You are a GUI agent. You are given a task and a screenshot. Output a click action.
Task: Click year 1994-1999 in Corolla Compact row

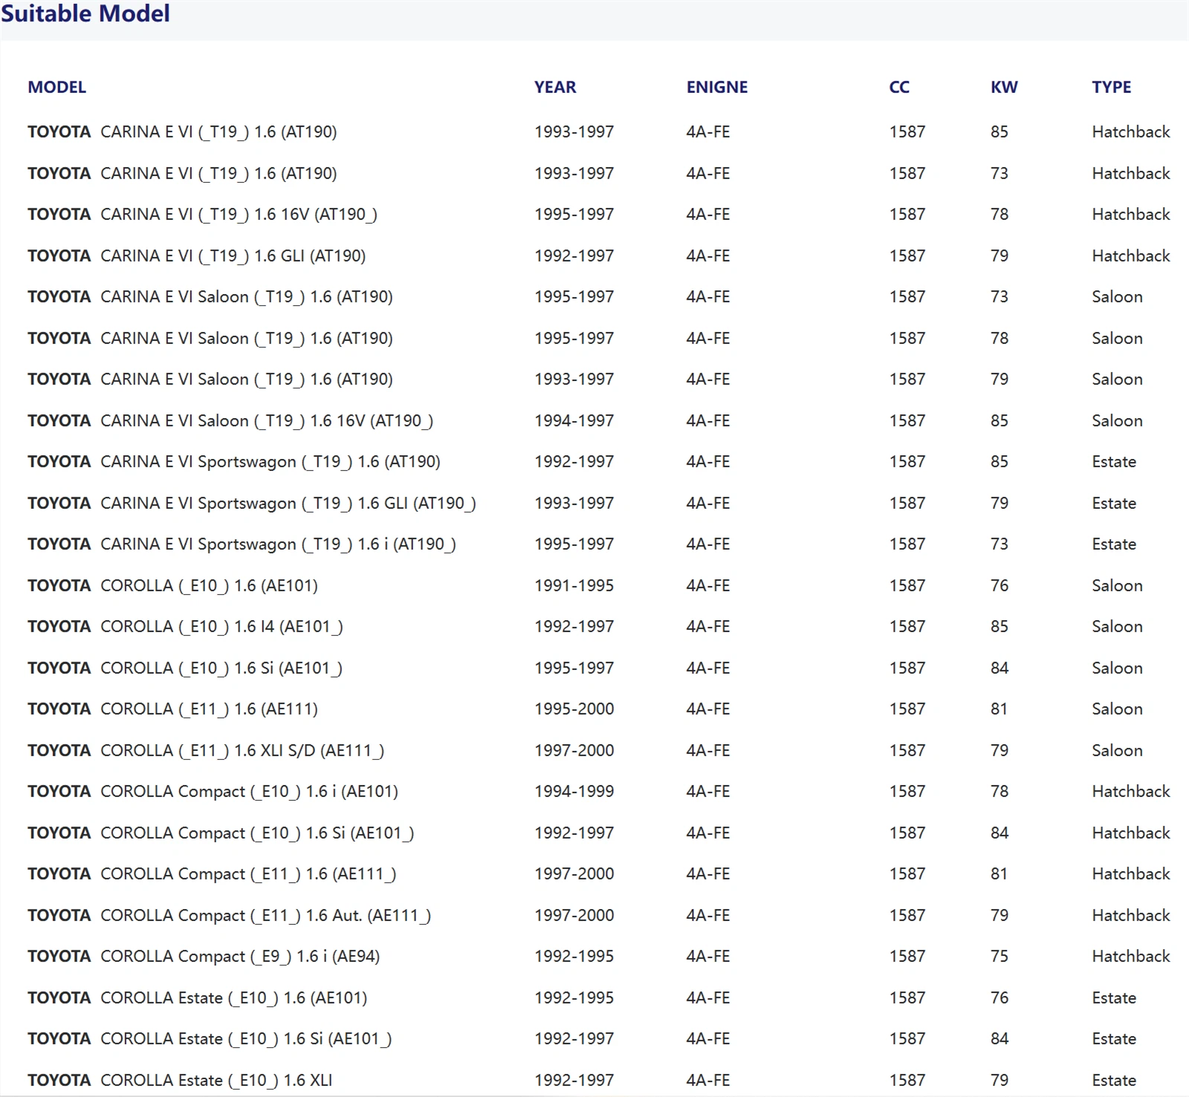[x=574, y=792]
